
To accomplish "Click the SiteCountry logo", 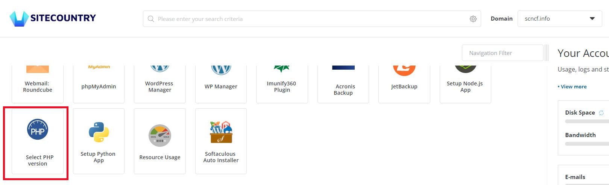I will tap(53, 18).
